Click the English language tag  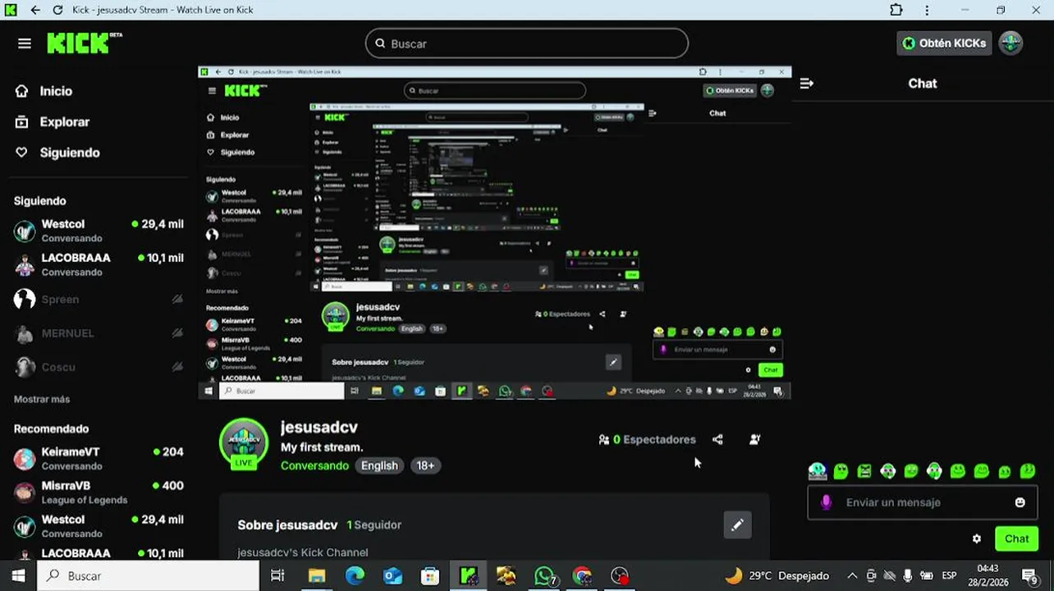click(379, 465)
